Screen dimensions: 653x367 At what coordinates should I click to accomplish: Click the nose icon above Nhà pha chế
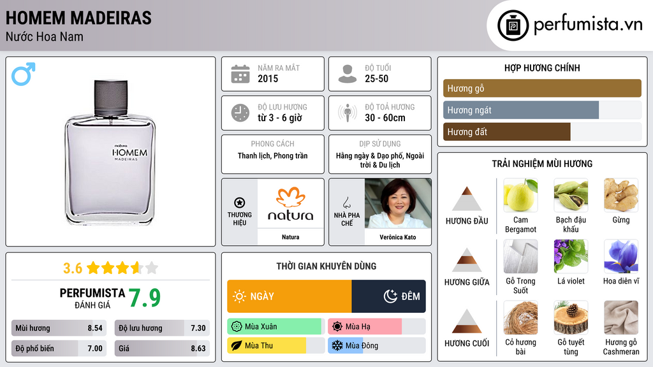(x=346, y=203)
